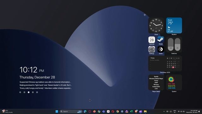This screenshot has height=114, width=202.
Task: Click the Wi-Fi network tray icon
Action: tap(179, 111)
